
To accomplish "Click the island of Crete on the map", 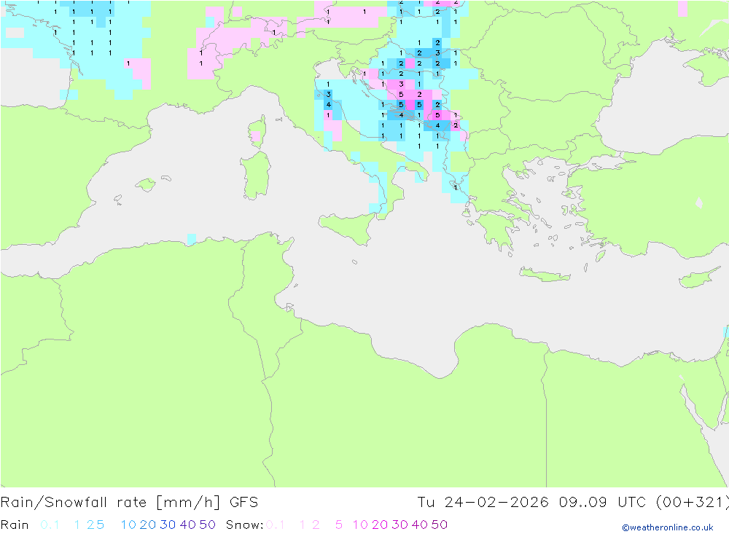I will click(544, 275).
